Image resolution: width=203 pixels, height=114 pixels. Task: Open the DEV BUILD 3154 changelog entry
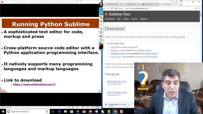tap(117, 82)
